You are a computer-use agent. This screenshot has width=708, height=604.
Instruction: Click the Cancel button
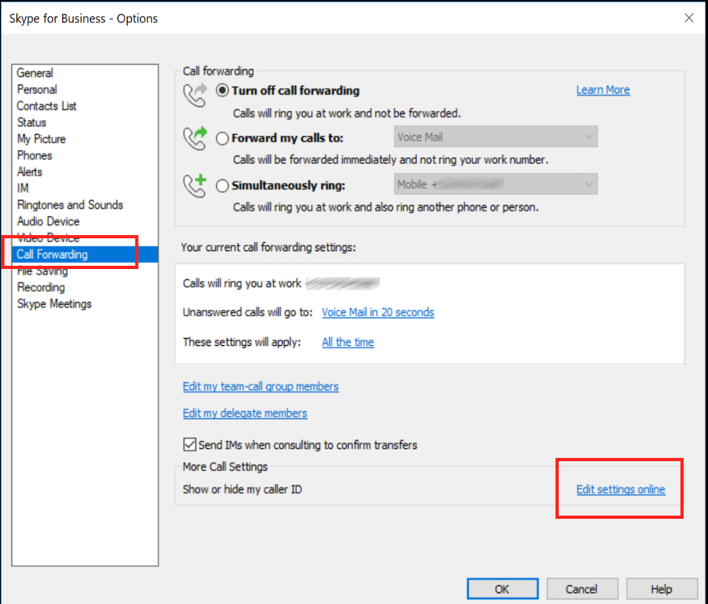pyautogui.click(x=582, y=589)
